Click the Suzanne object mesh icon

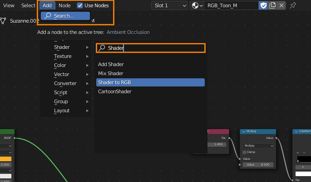tap(4, 21)
